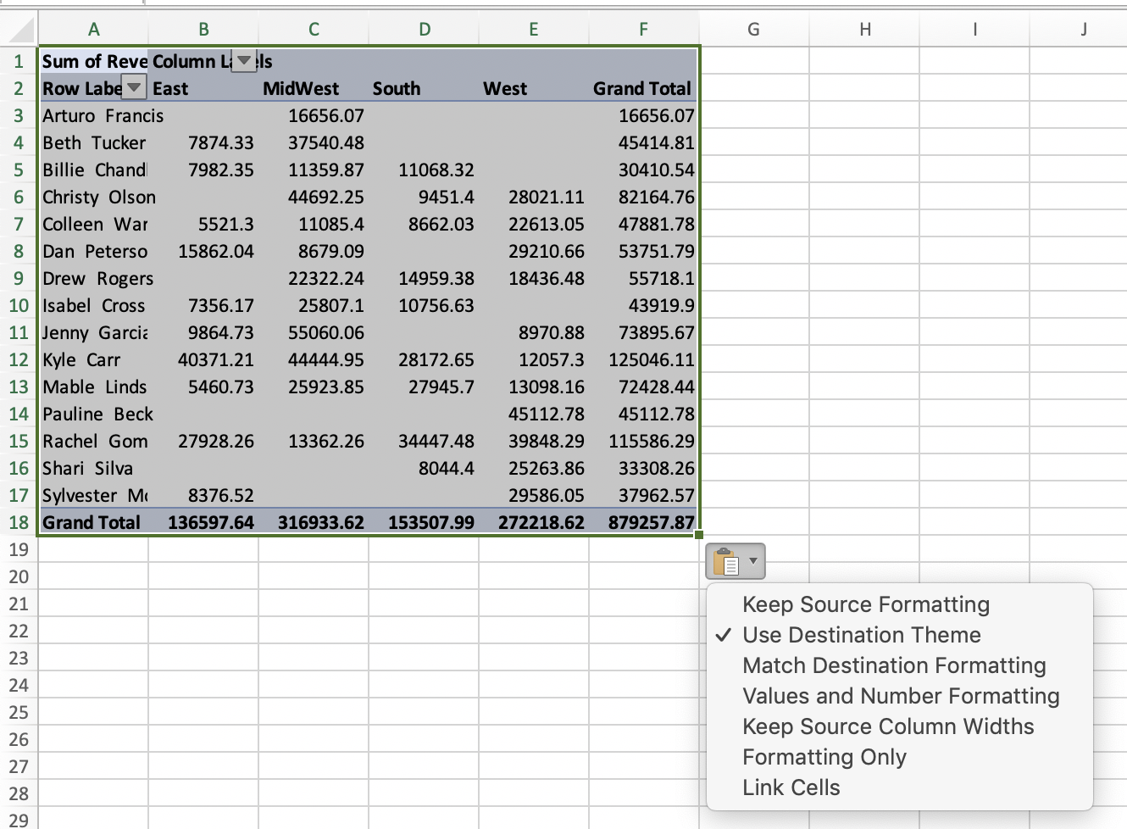Screen dimensions: 1127x829
Task: Click cell value 55060.06
Action: tap(314, 332)
